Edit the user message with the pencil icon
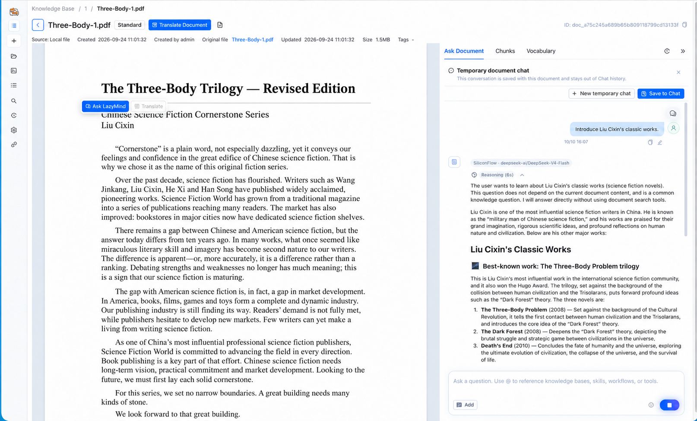 [x=660, y=142]
